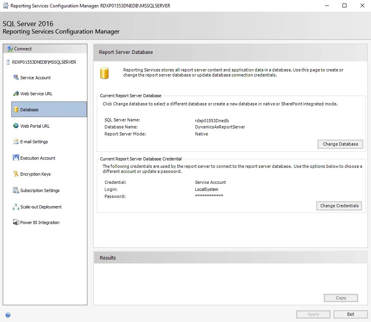371x322 pixels.
Task: Click the masked password asterisks
Action: point(209,196)
